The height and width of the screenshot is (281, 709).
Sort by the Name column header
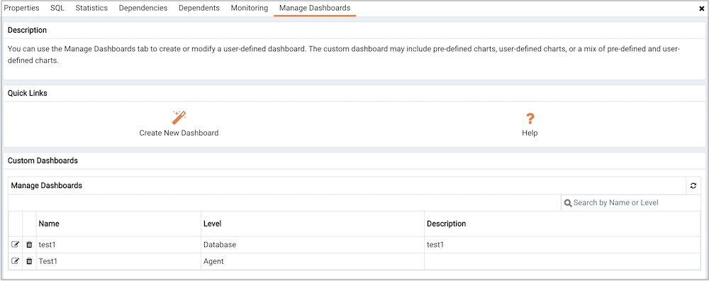119,224
